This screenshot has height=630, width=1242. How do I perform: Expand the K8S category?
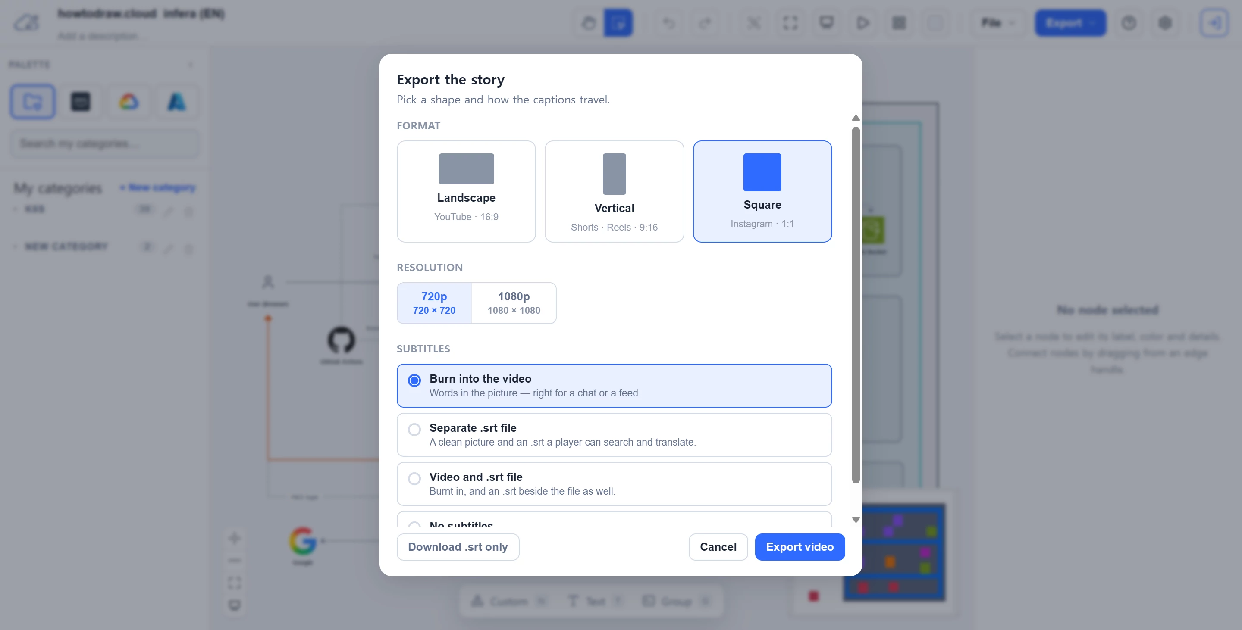pos(15,209)
